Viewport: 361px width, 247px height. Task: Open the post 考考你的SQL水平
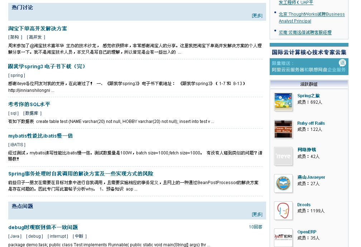(x=29, y=104)
